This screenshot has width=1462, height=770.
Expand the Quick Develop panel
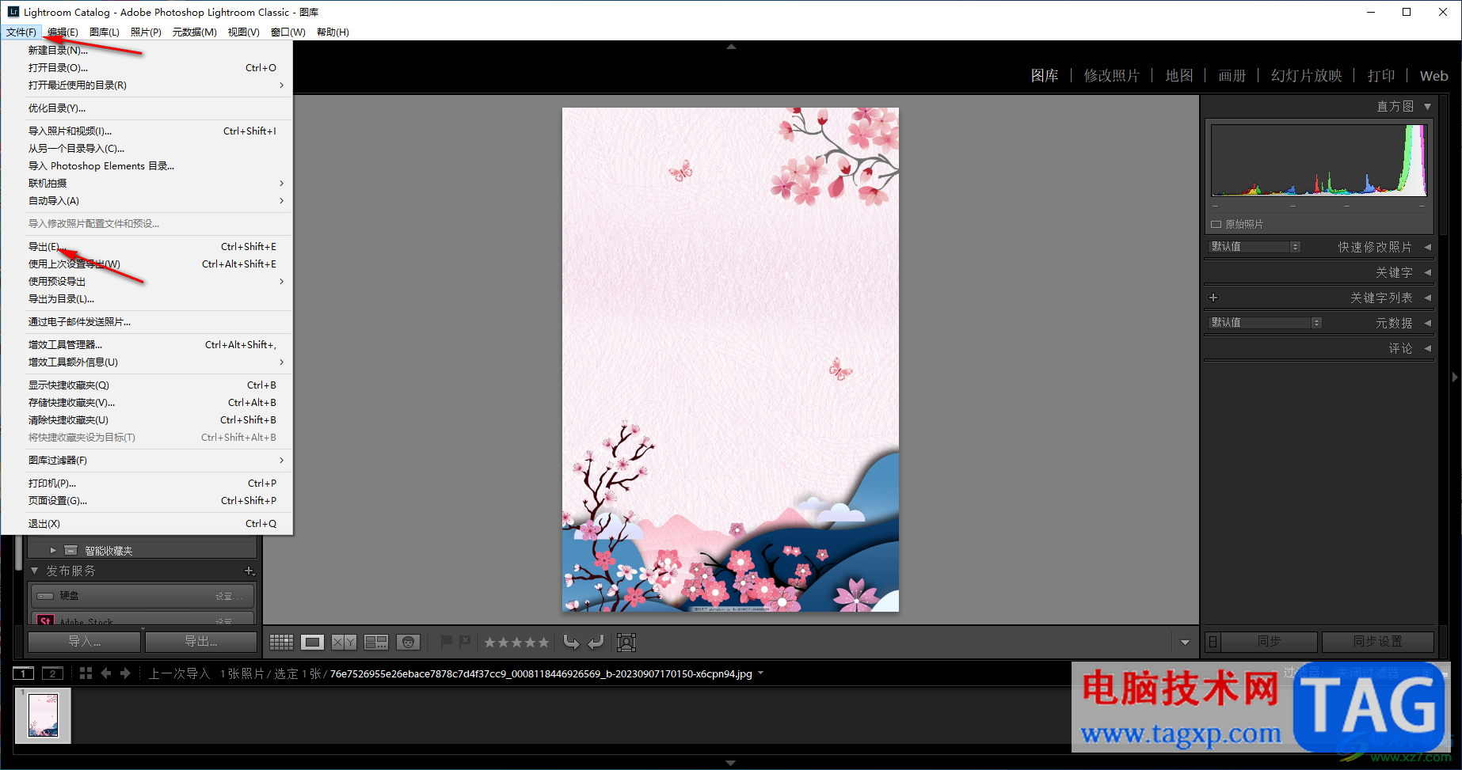coord(1427,247)
